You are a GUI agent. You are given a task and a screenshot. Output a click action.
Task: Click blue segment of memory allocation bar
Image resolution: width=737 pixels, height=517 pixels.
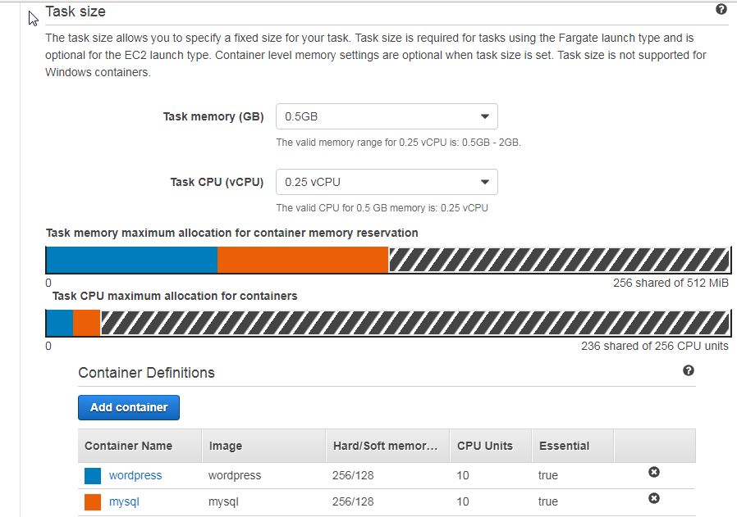pyautogui.click(x=131, y=260)
